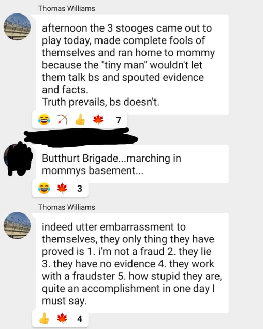The width and height of the screenshot is (263, 329).
Task: Click the Thomas Williams name above the last message
Action: coord(67,207)
